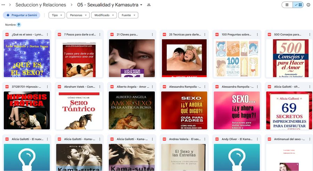Click PDF icon of Abraham Vatek file
The image size is (313, 171).
59,87
